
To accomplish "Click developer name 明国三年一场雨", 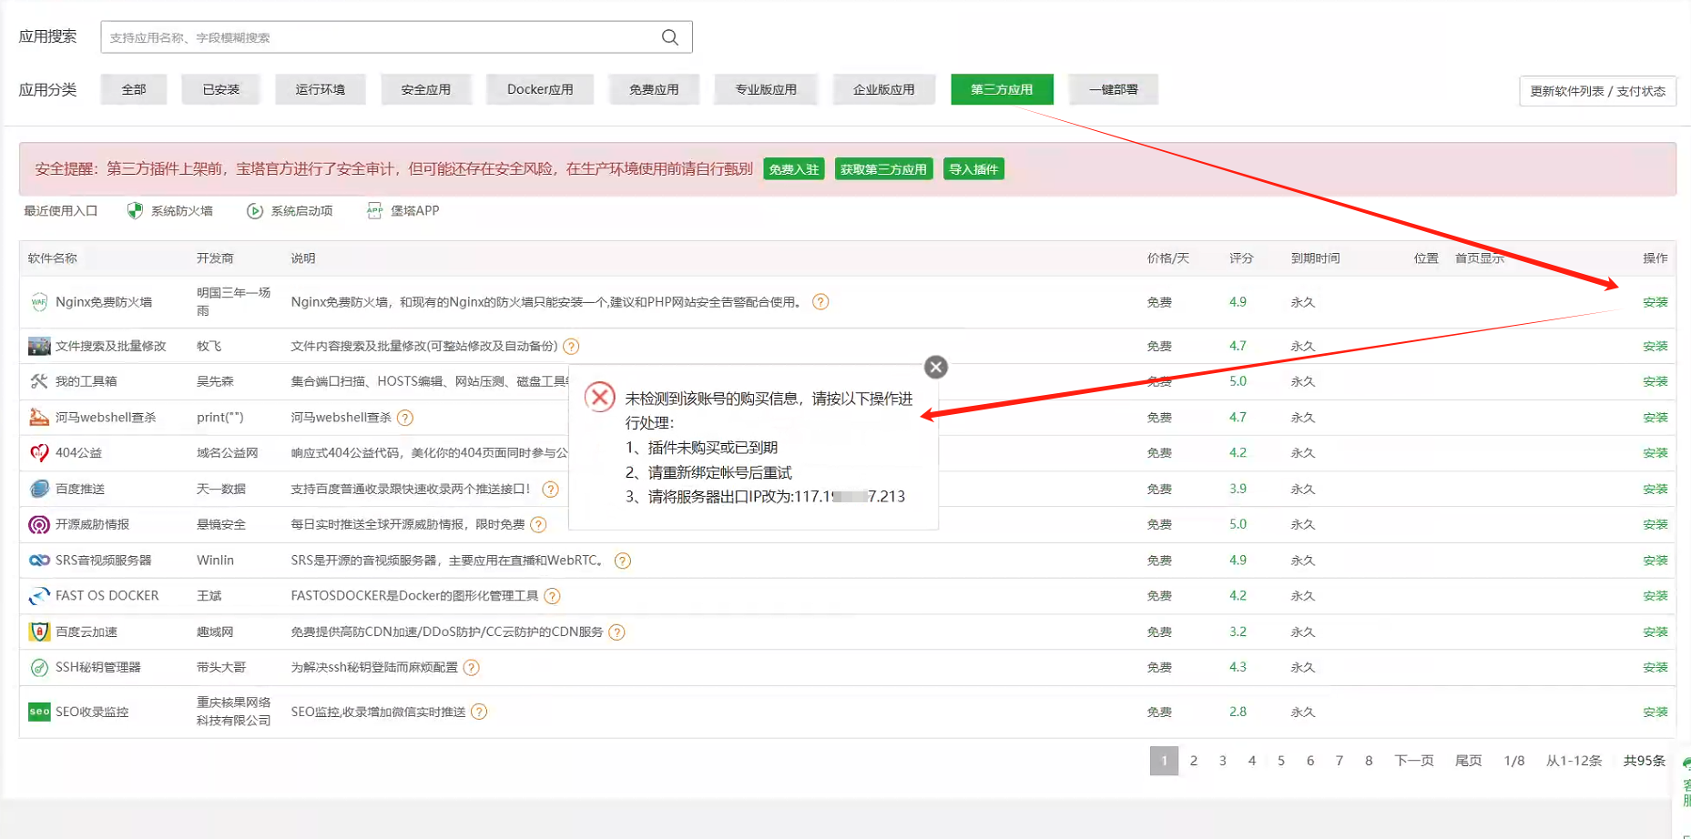I will (233, 302).
